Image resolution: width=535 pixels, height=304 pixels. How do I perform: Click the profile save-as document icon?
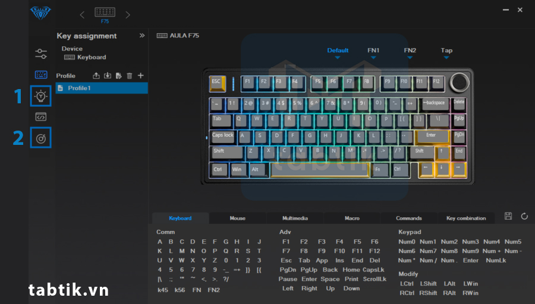click(118, 75)
